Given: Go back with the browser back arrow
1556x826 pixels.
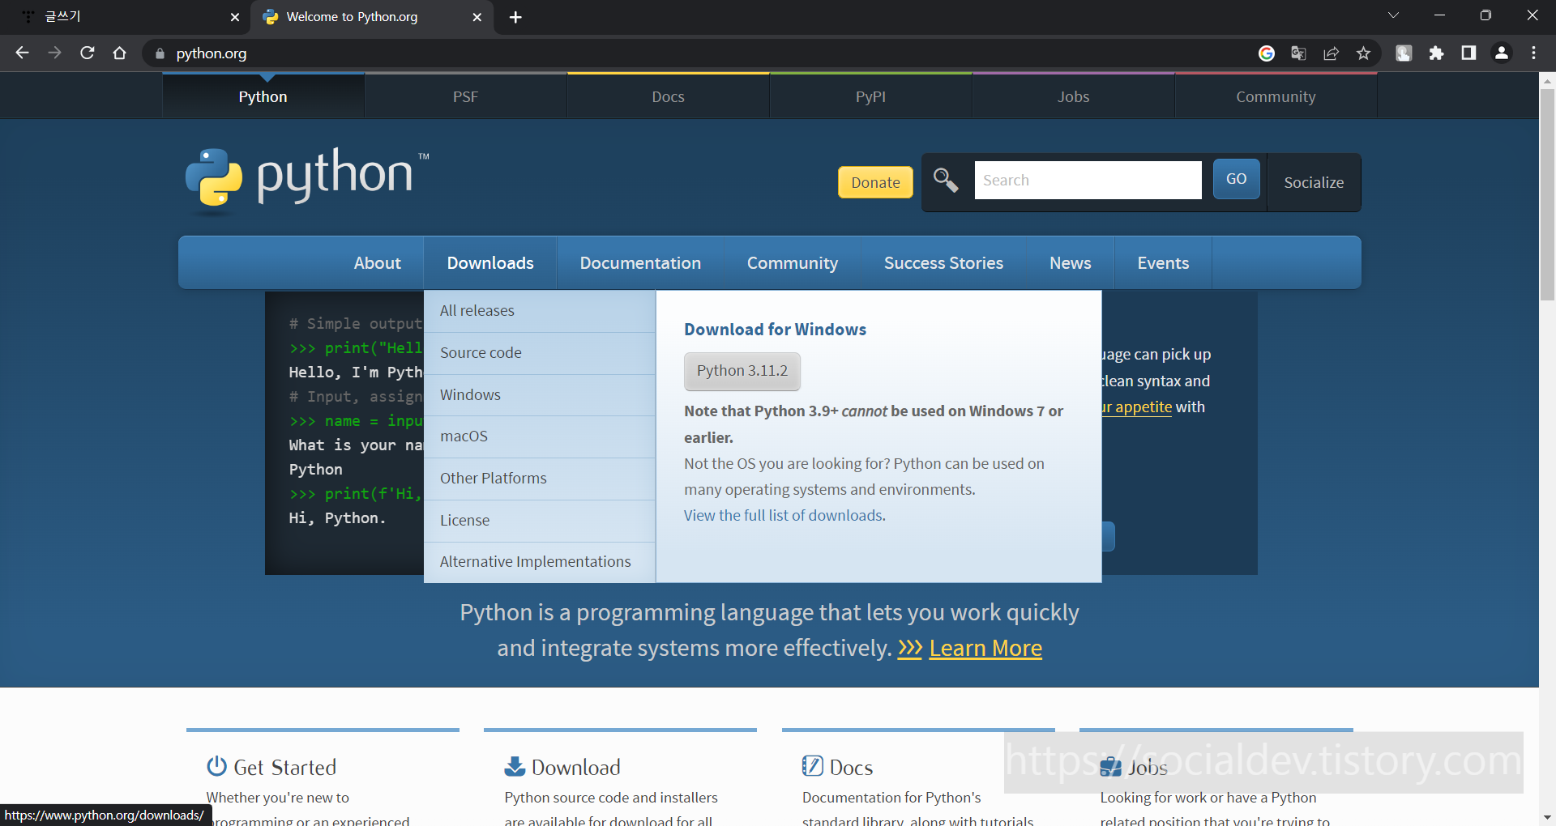Looking at the screenshot, I should 22,53.
